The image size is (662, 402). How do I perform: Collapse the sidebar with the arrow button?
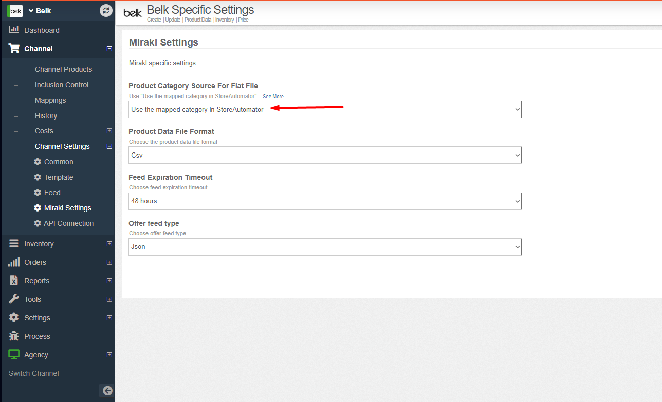pyautogui.click(x=107, y=391)
